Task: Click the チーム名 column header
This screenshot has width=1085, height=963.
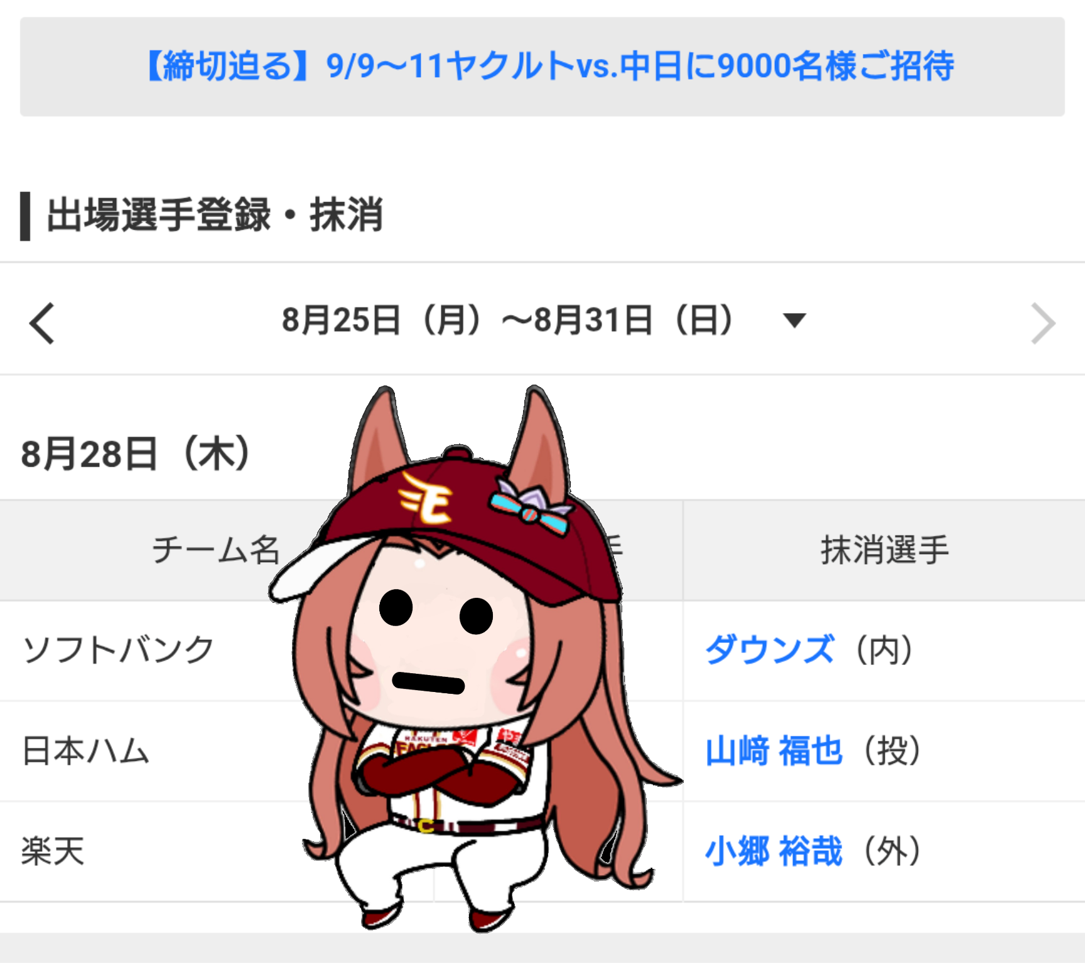Action: click(x=216, y=550)
